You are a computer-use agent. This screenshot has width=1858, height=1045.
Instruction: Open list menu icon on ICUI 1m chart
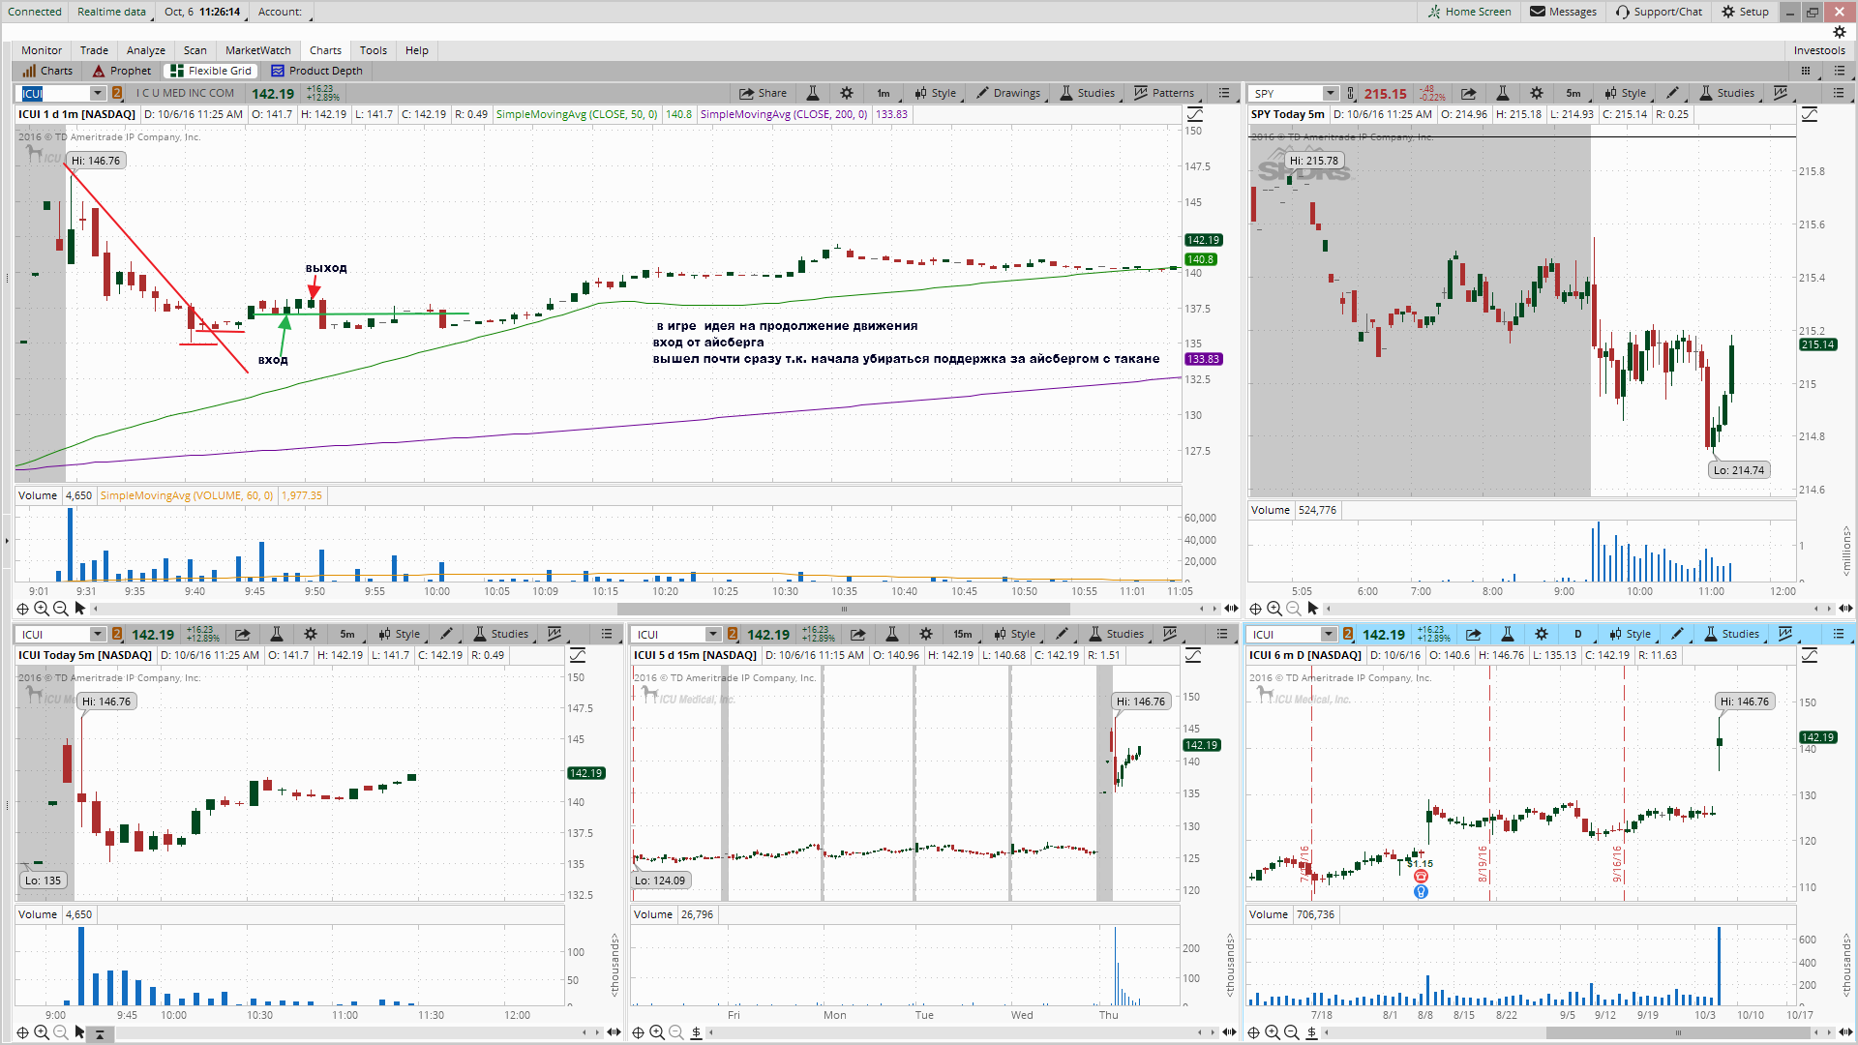pos(1224,93)
